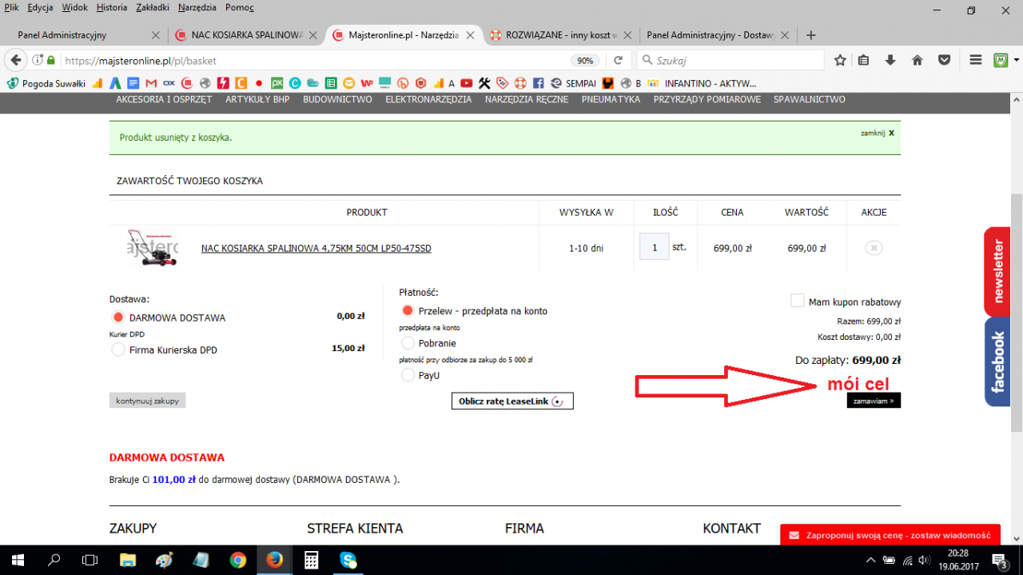Remove the NAC KOSIARKA product with the X icon
The width and height of the screenshot is (1023, 575).
point(874,248)
